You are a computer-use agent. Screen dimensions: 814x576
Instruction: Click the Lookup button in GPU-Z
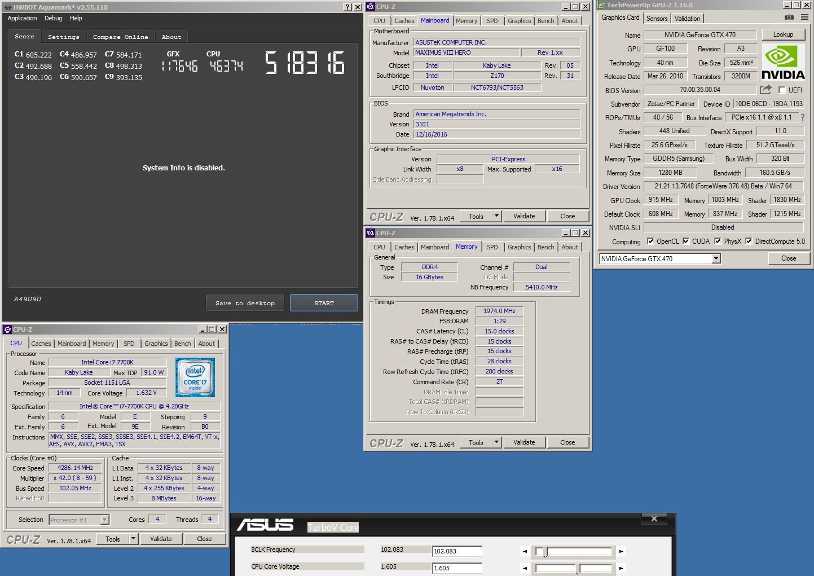[783, 34]
